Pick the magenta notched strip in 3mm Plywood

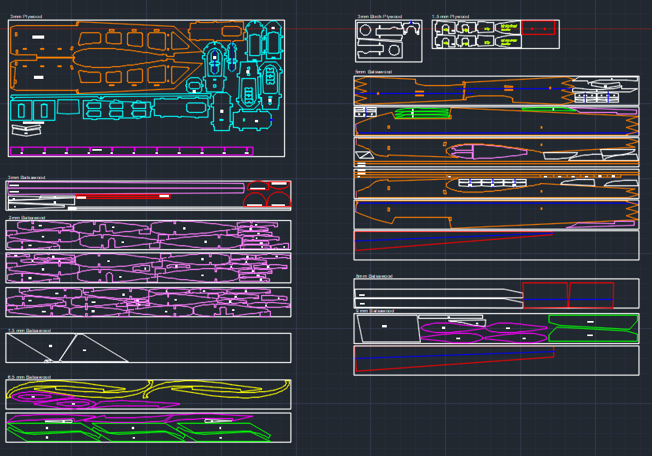pos(130,151)
